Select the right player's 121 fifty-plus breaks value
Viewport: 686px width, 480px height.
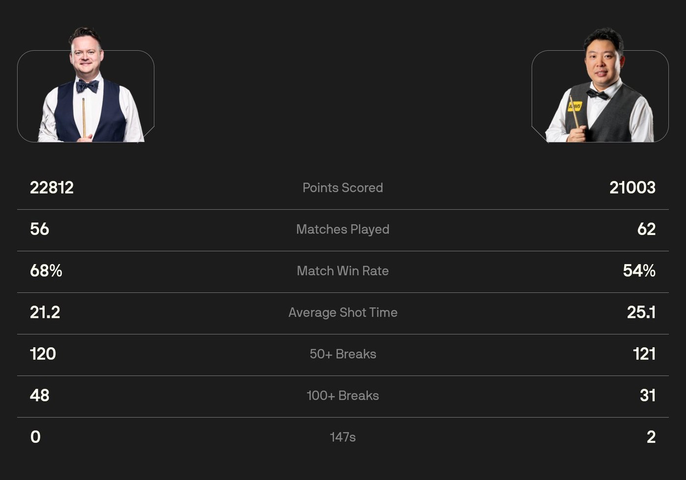(x=644, y=354)
